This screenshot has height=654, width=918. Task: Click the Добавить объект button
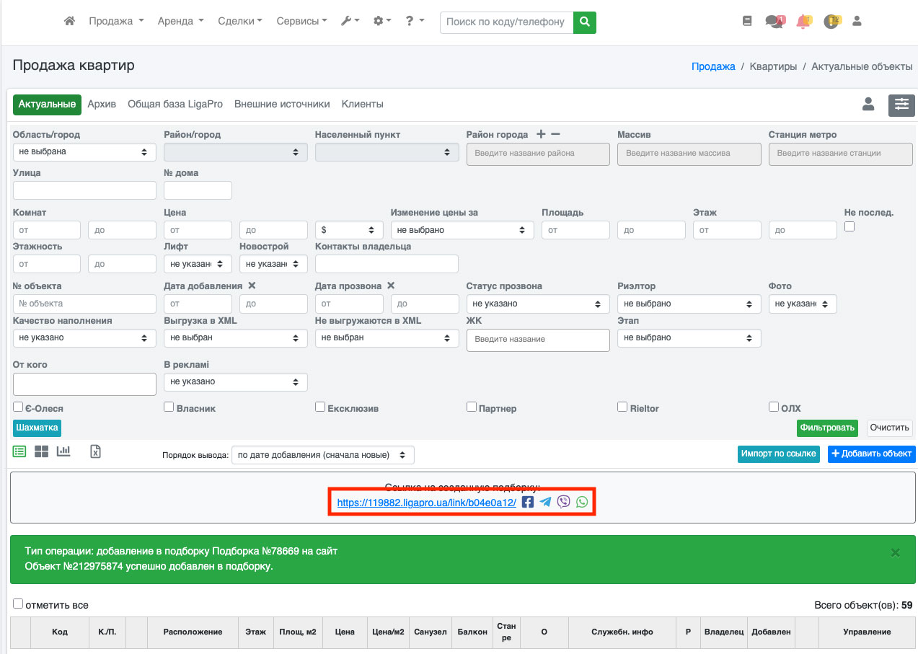(871, 454)
